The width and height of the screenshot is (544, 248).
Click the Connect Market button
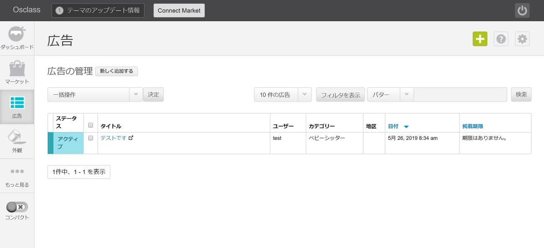pos(179,10)
